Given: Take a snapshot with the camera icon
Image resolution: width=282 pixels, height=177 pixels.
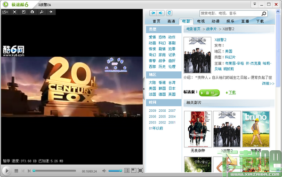Looking at the screenshot, I should click(x=32, y=12).
